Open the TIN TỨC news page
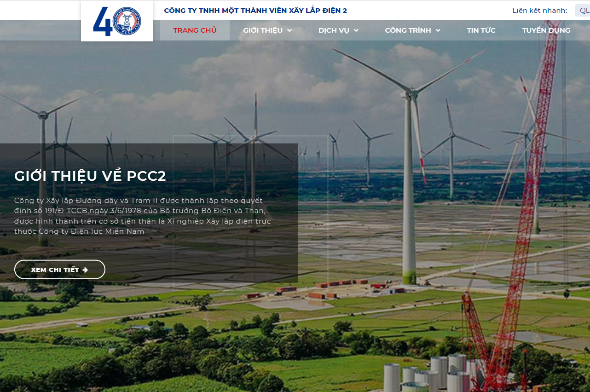The height and width of the screenshot is (392, 590). tap(481, 30)
